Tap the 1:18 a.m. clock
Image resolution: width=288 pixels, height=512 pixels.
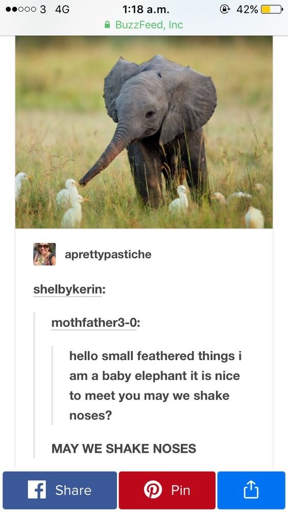tap(146, 10)
